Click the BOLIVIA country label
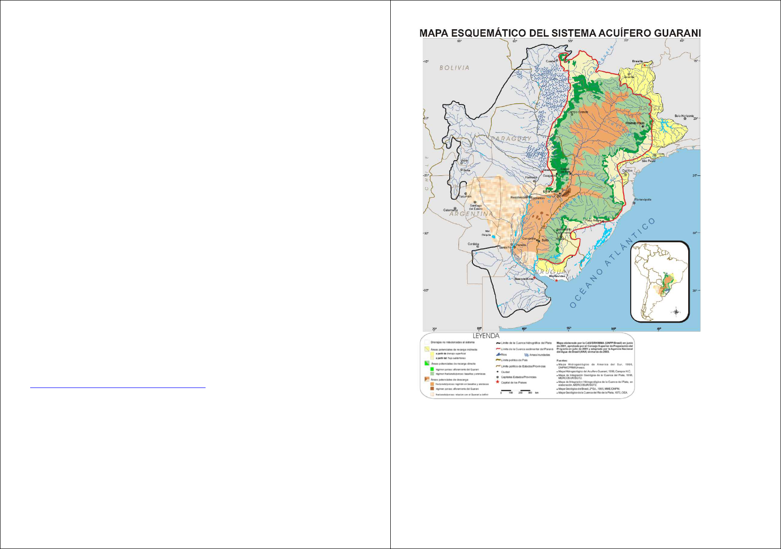Viewport: 781px width, 549px height. [x=454, y=68]
